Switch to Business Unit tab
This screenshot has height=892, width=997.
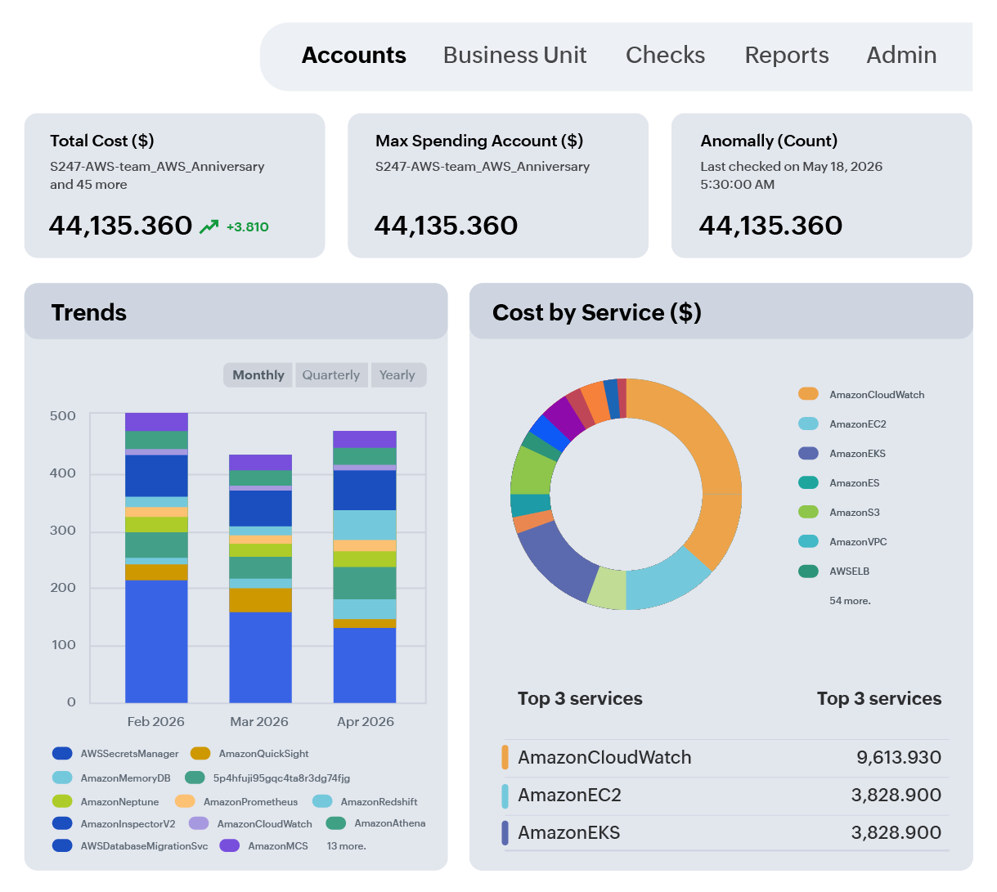pyautogui.click(x=514, y=55)
